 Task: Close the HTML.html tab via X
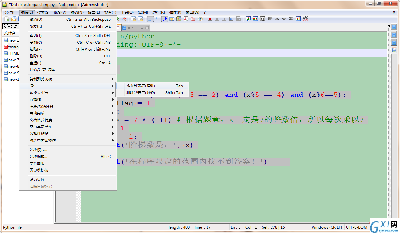click(x=147, y=28)
